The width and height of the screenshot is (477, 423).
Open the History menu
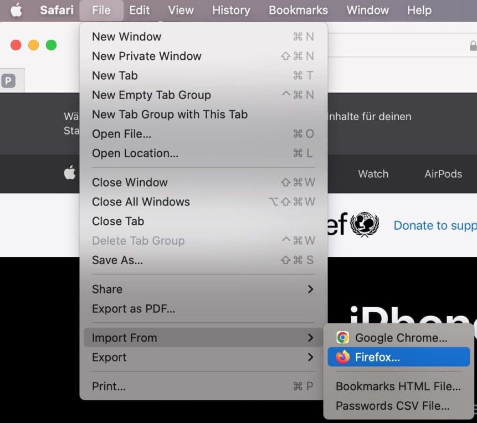231,11
